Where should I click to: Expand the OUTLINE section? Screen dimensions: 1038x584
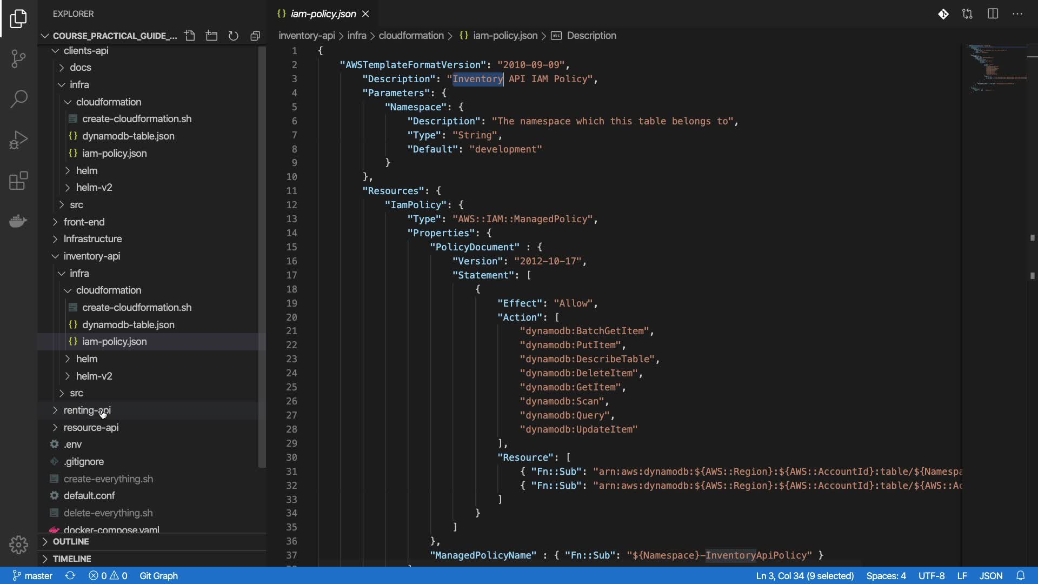click(x=70, y=542)
